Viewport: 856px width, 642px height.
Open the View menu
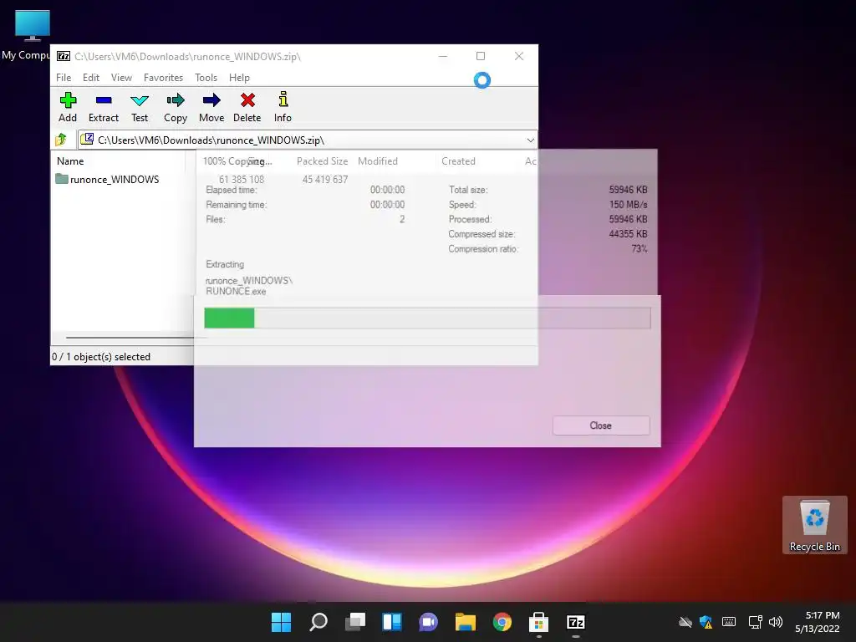point(121,78)
